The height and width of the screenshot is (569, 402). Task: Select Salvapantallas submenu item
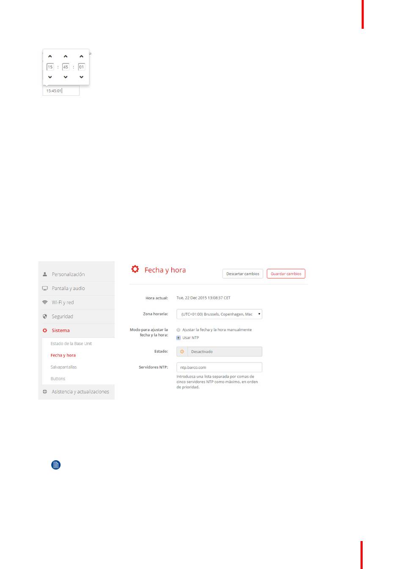(63, 367)
